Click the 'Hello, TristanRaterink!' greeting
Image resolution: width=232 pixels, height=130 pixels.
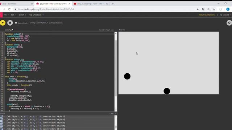tap(207, 15)
